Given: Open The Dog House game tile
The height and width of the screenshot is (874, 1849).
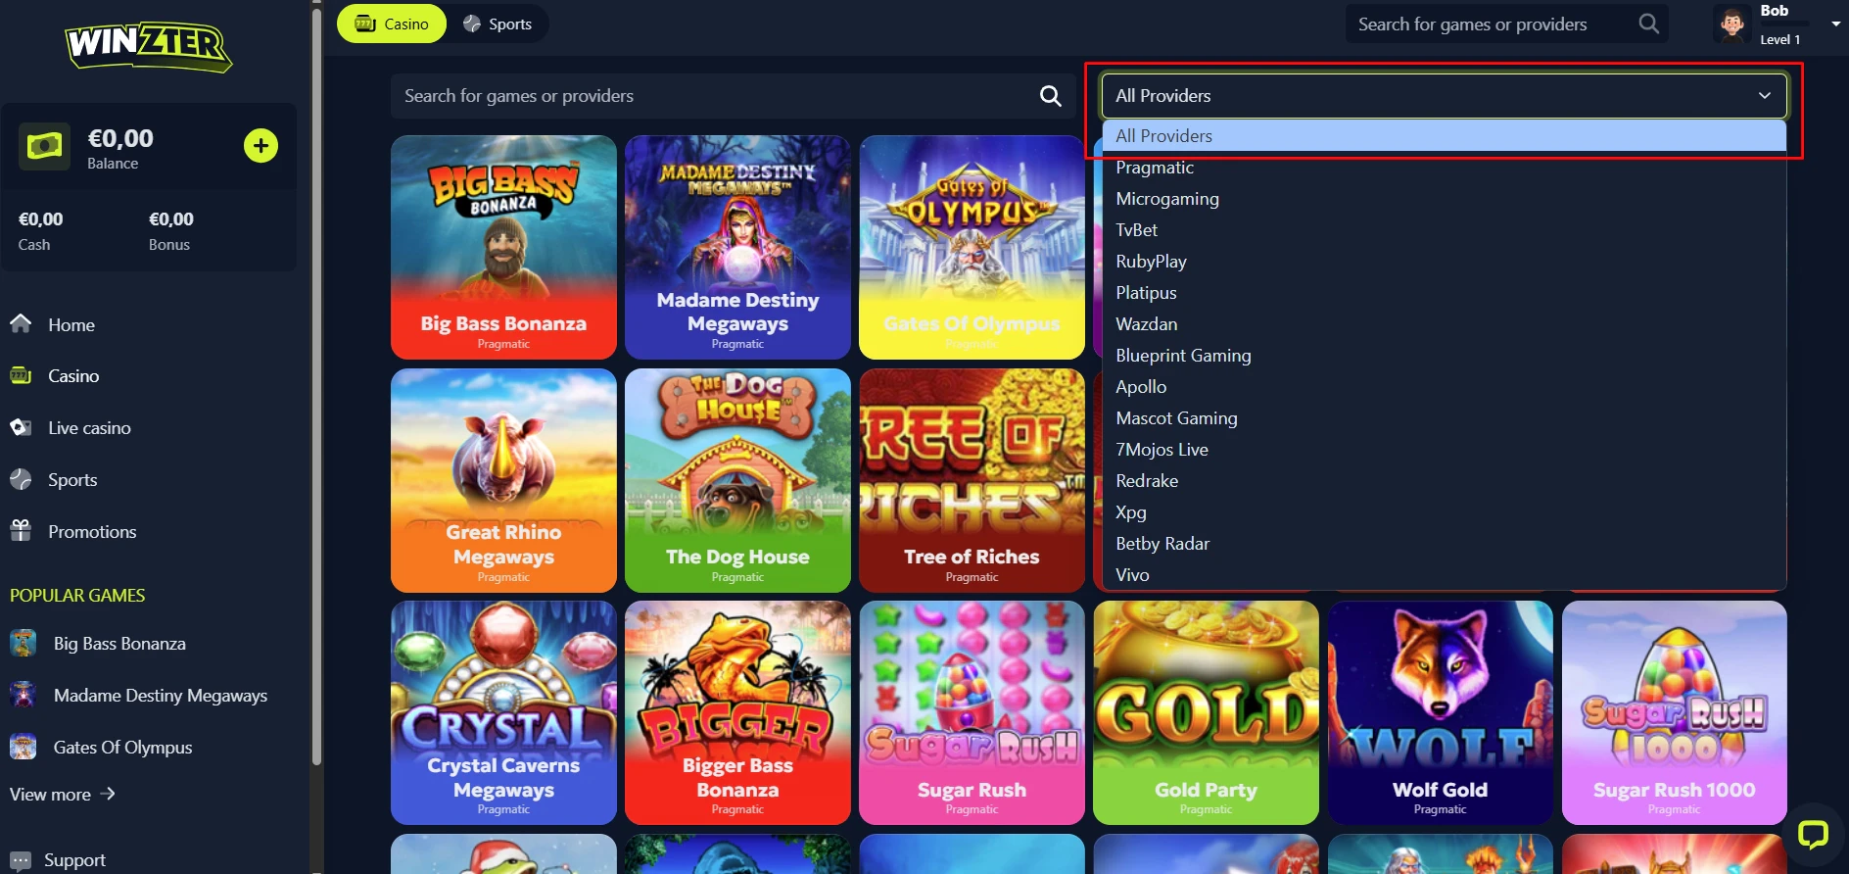Looking at the screenshot, I should pyautogui.click(x=737, y=480).
